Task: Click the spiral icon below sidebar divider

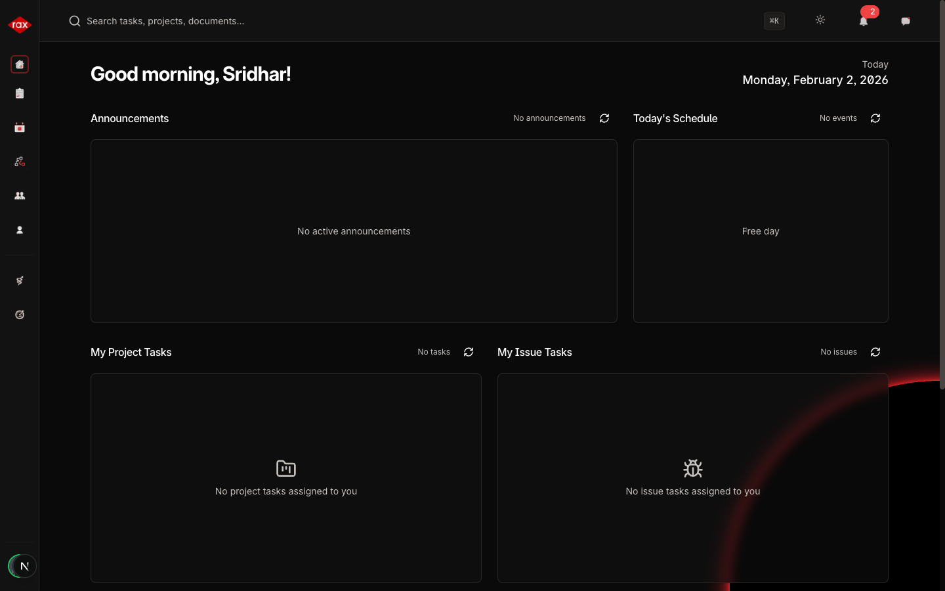Action: tap(20, 280)
